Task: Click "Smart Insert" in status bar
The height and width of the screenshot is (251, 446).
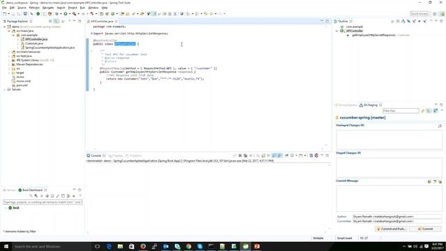Action: [344, 238]
